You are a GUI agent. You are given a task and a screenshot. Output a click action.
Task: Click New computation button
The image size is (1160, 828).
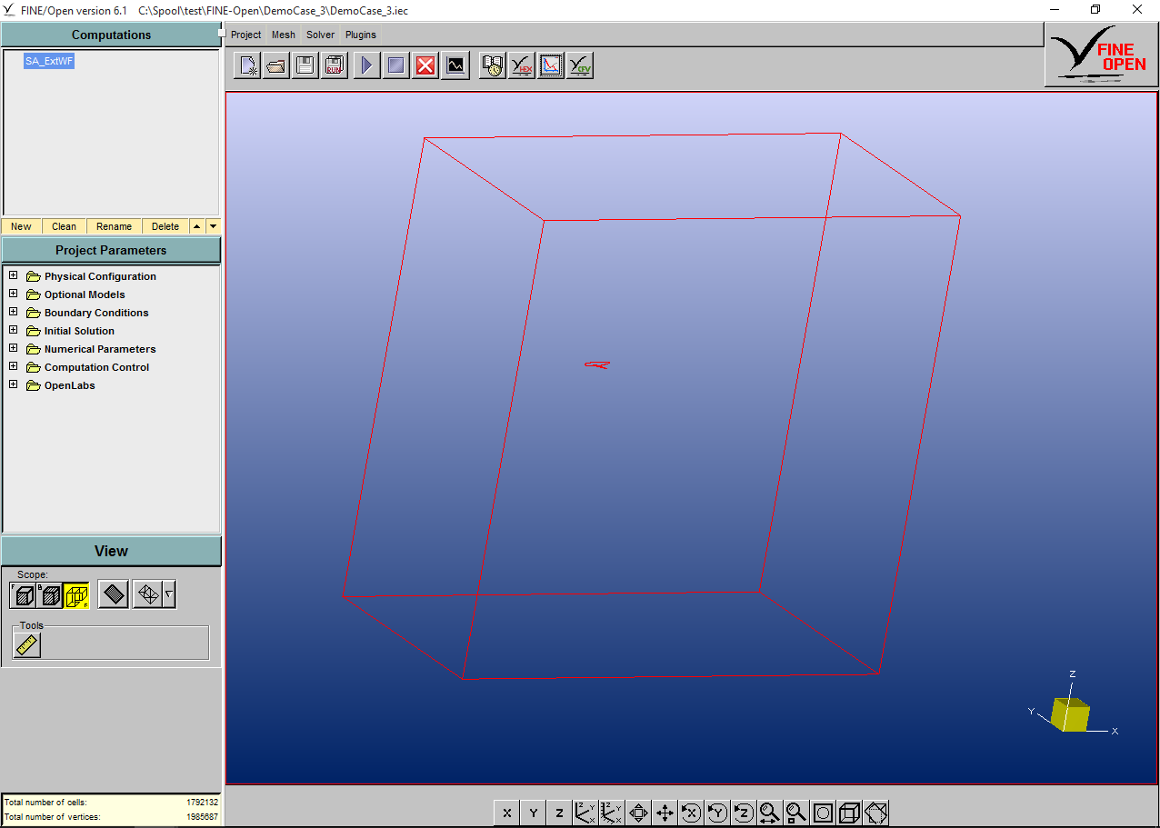coord(21,226)
